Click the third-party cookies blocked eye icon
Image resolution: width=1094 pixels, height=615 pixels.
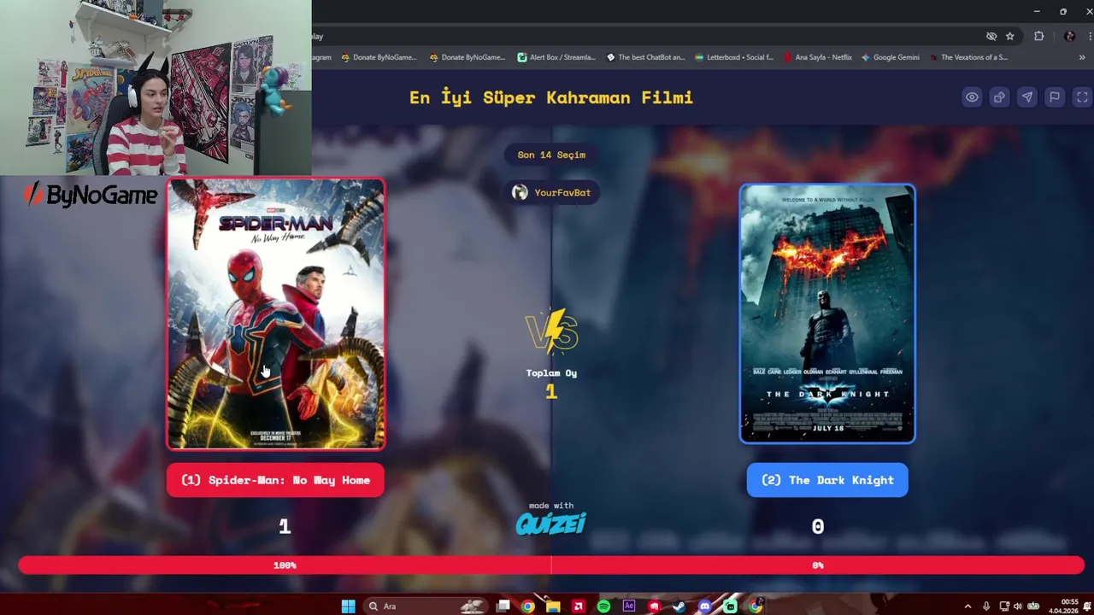point(991,37)
